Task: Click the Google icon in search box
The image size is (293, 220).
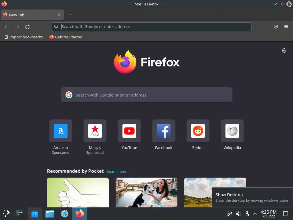Action: pyautogui.click(x=69, y=95)
